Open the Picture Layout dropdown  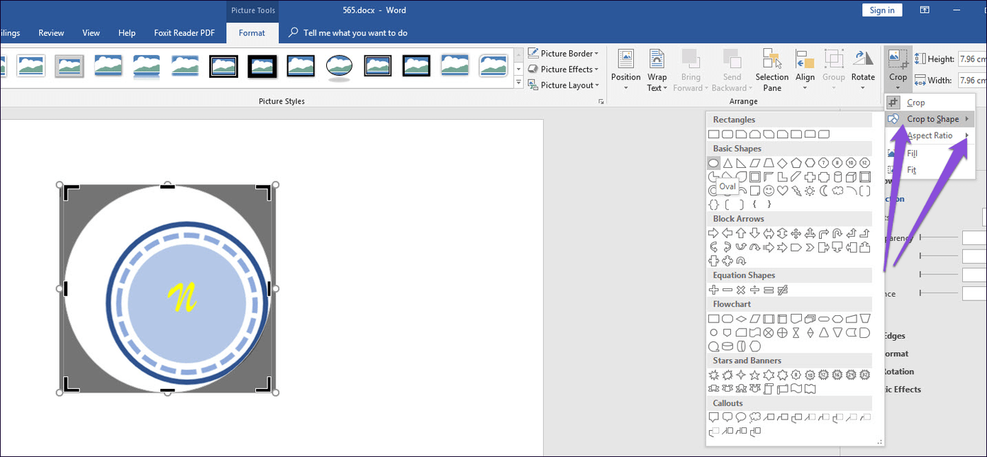(x=564, y=85)
